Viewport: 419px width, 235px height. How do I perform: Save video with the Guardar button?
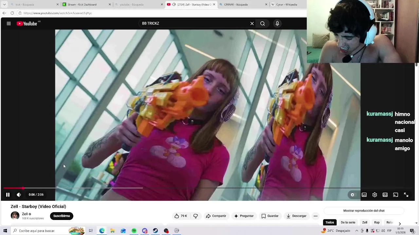(x=270, y=216)
